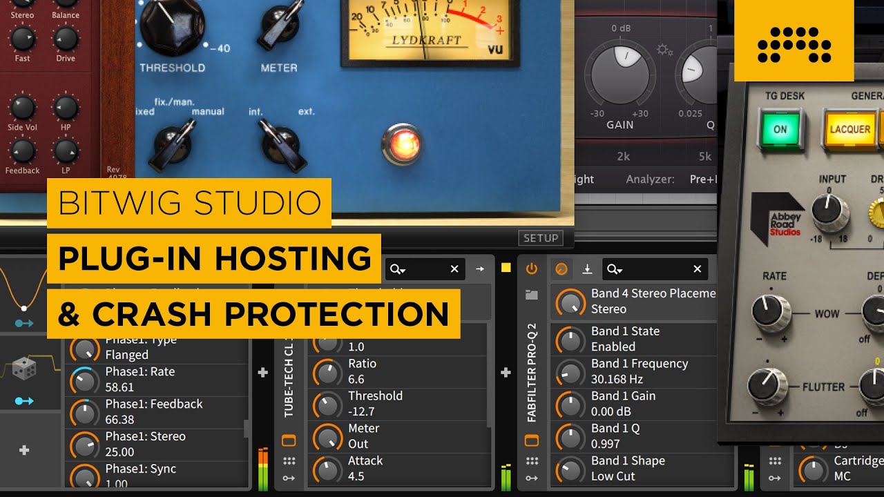Image resolution: width=884 pixels, height=497 pixels.
Task: Open the Analyzer Pre+ dropdown
Action: pos(702,179)
